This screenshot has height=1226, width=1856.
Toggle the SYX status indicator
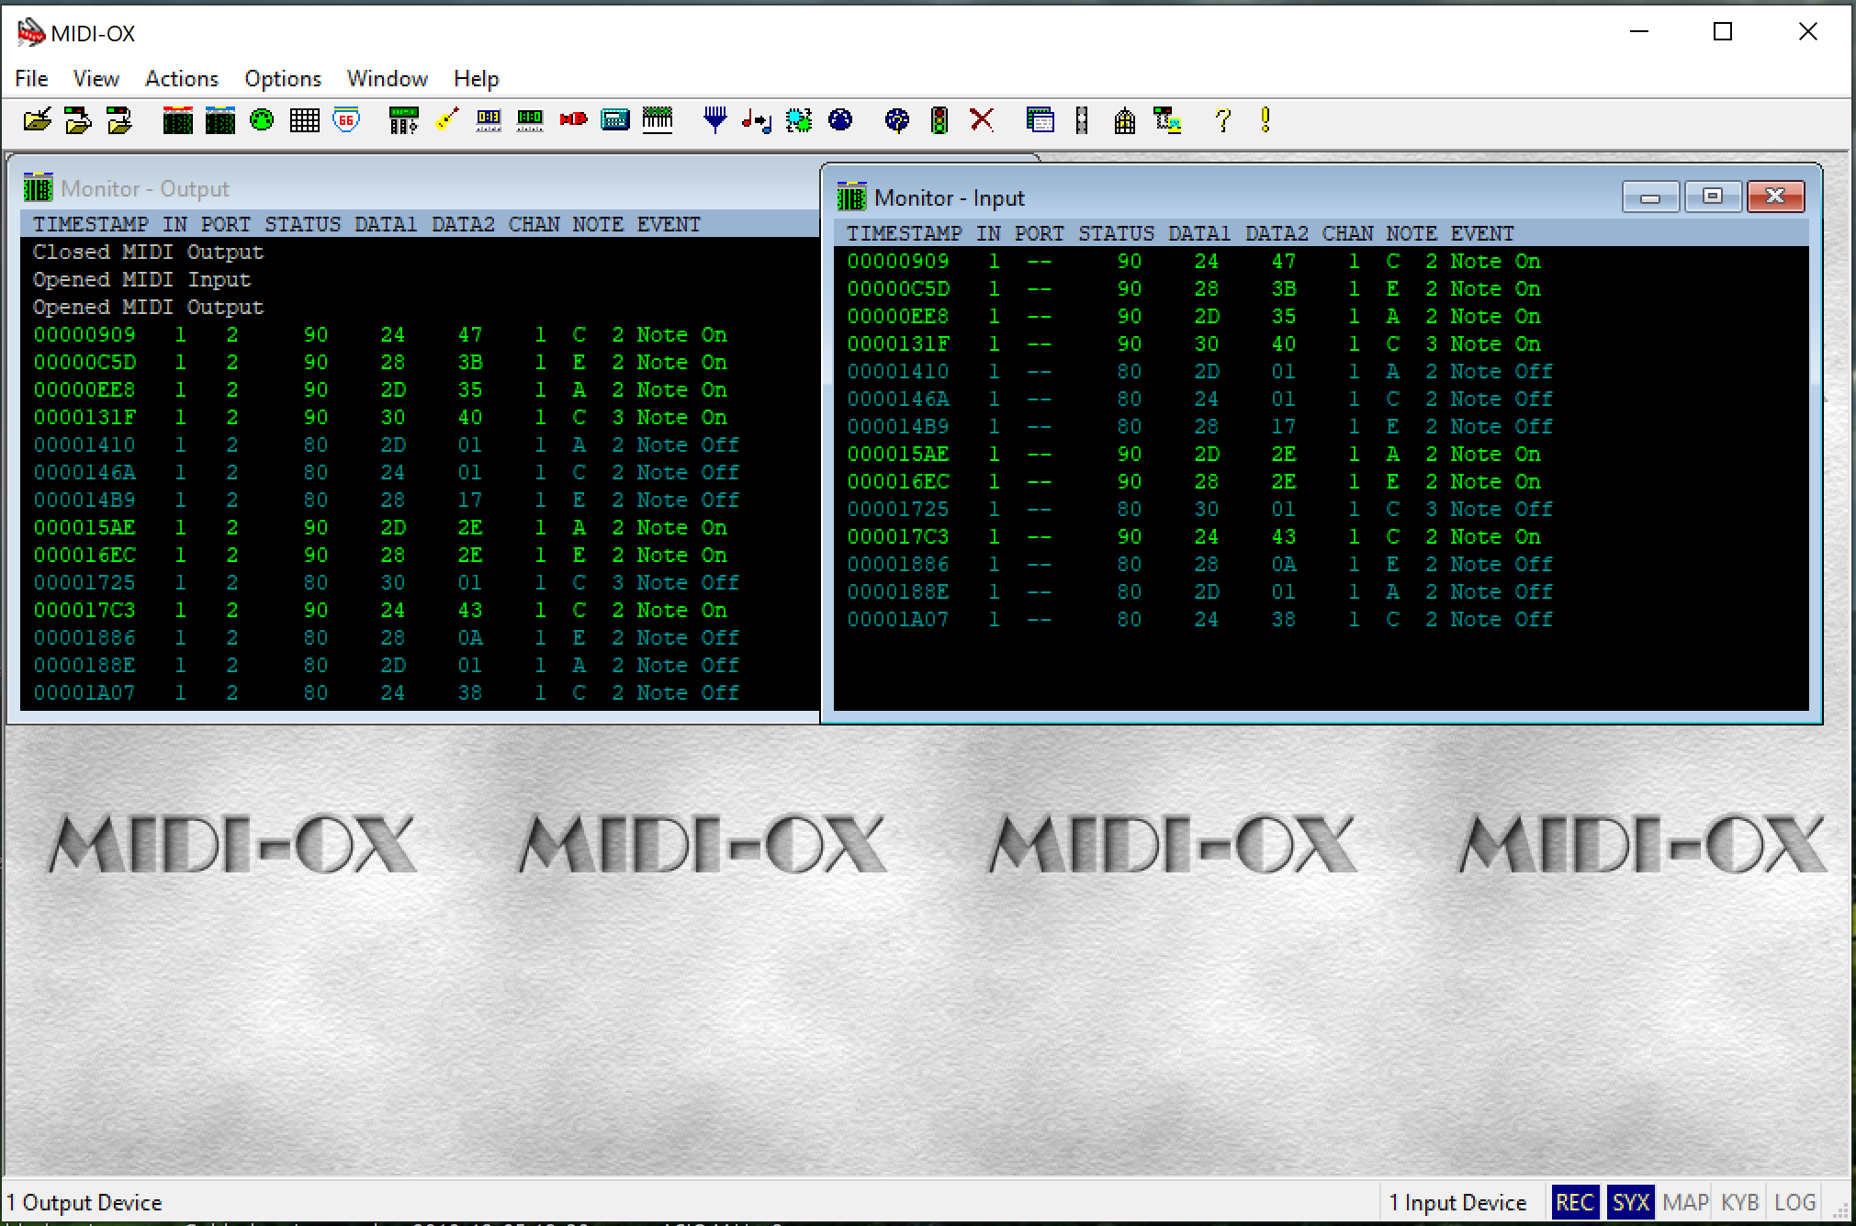pyautogui.click(x=1630, y=1202)
